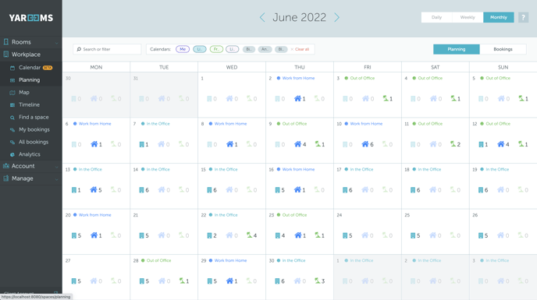
Task: Click the desk icon on June 12
Action: (x=481, y=144)
